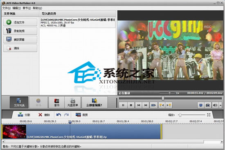This screenshot has width=225, height=150.
Task: Select the imported MPEG-2 file entry
Action: pos(78,23)
